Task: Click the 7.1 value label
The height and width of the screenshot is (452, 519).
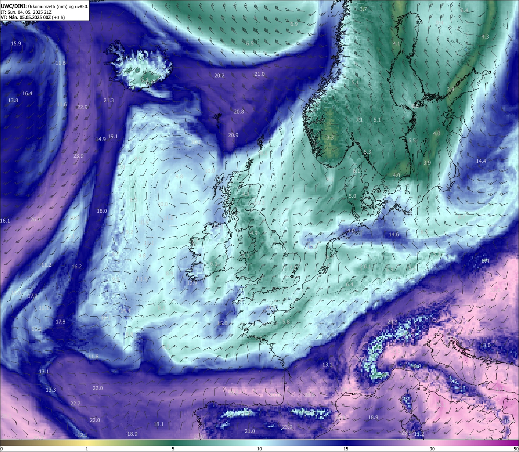Action: tap(359, 120)
